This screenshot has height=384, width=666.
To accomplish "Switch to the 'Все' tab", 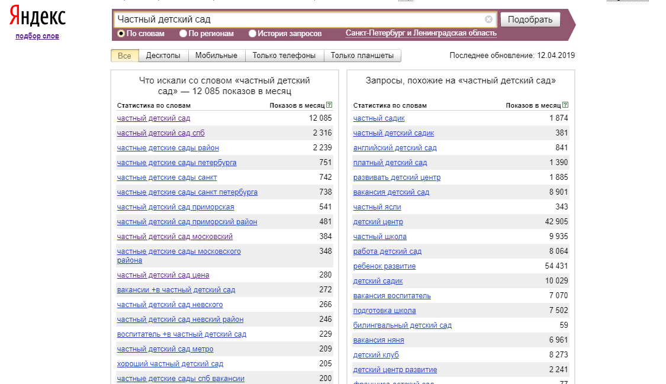I will tap(124, 56).
